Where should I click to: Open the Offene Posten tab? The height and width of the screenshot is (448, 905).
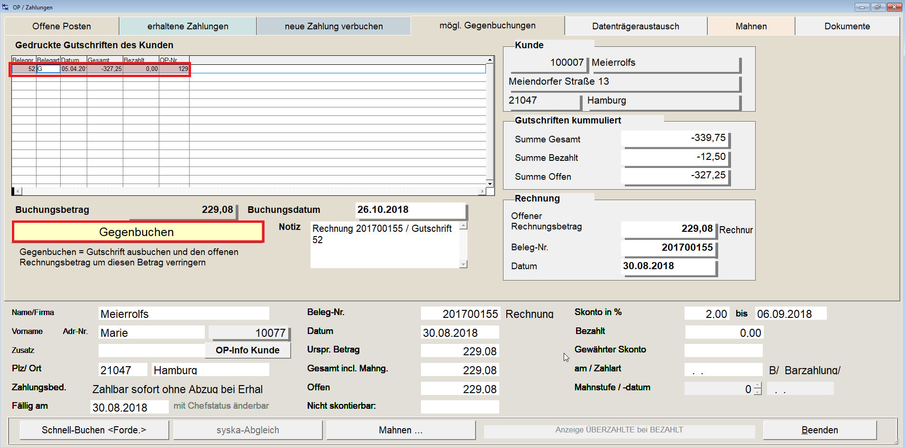[x=62, y=26]
